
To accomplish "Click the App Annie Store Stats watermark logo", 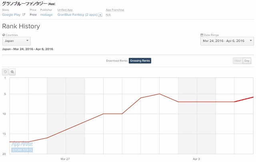I will (x=22, y=146).
